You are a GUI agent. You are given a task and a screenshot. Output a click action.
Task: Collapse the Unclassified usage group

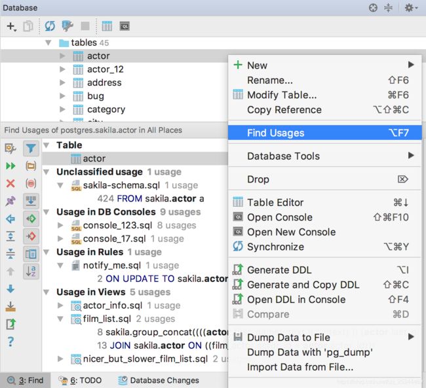[x=47, y=172]
